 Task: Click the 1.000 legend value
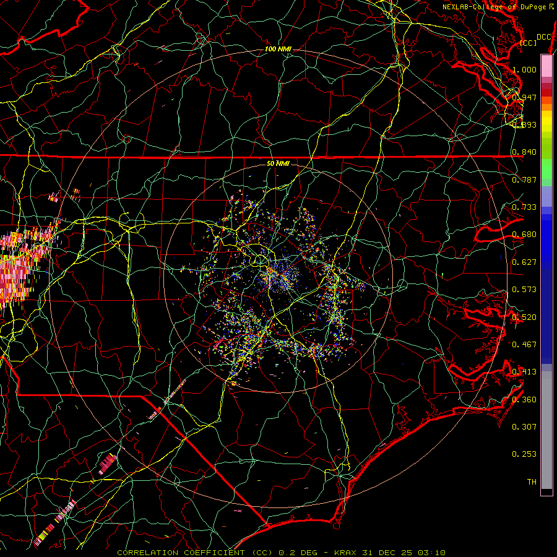tap(524, 69)
